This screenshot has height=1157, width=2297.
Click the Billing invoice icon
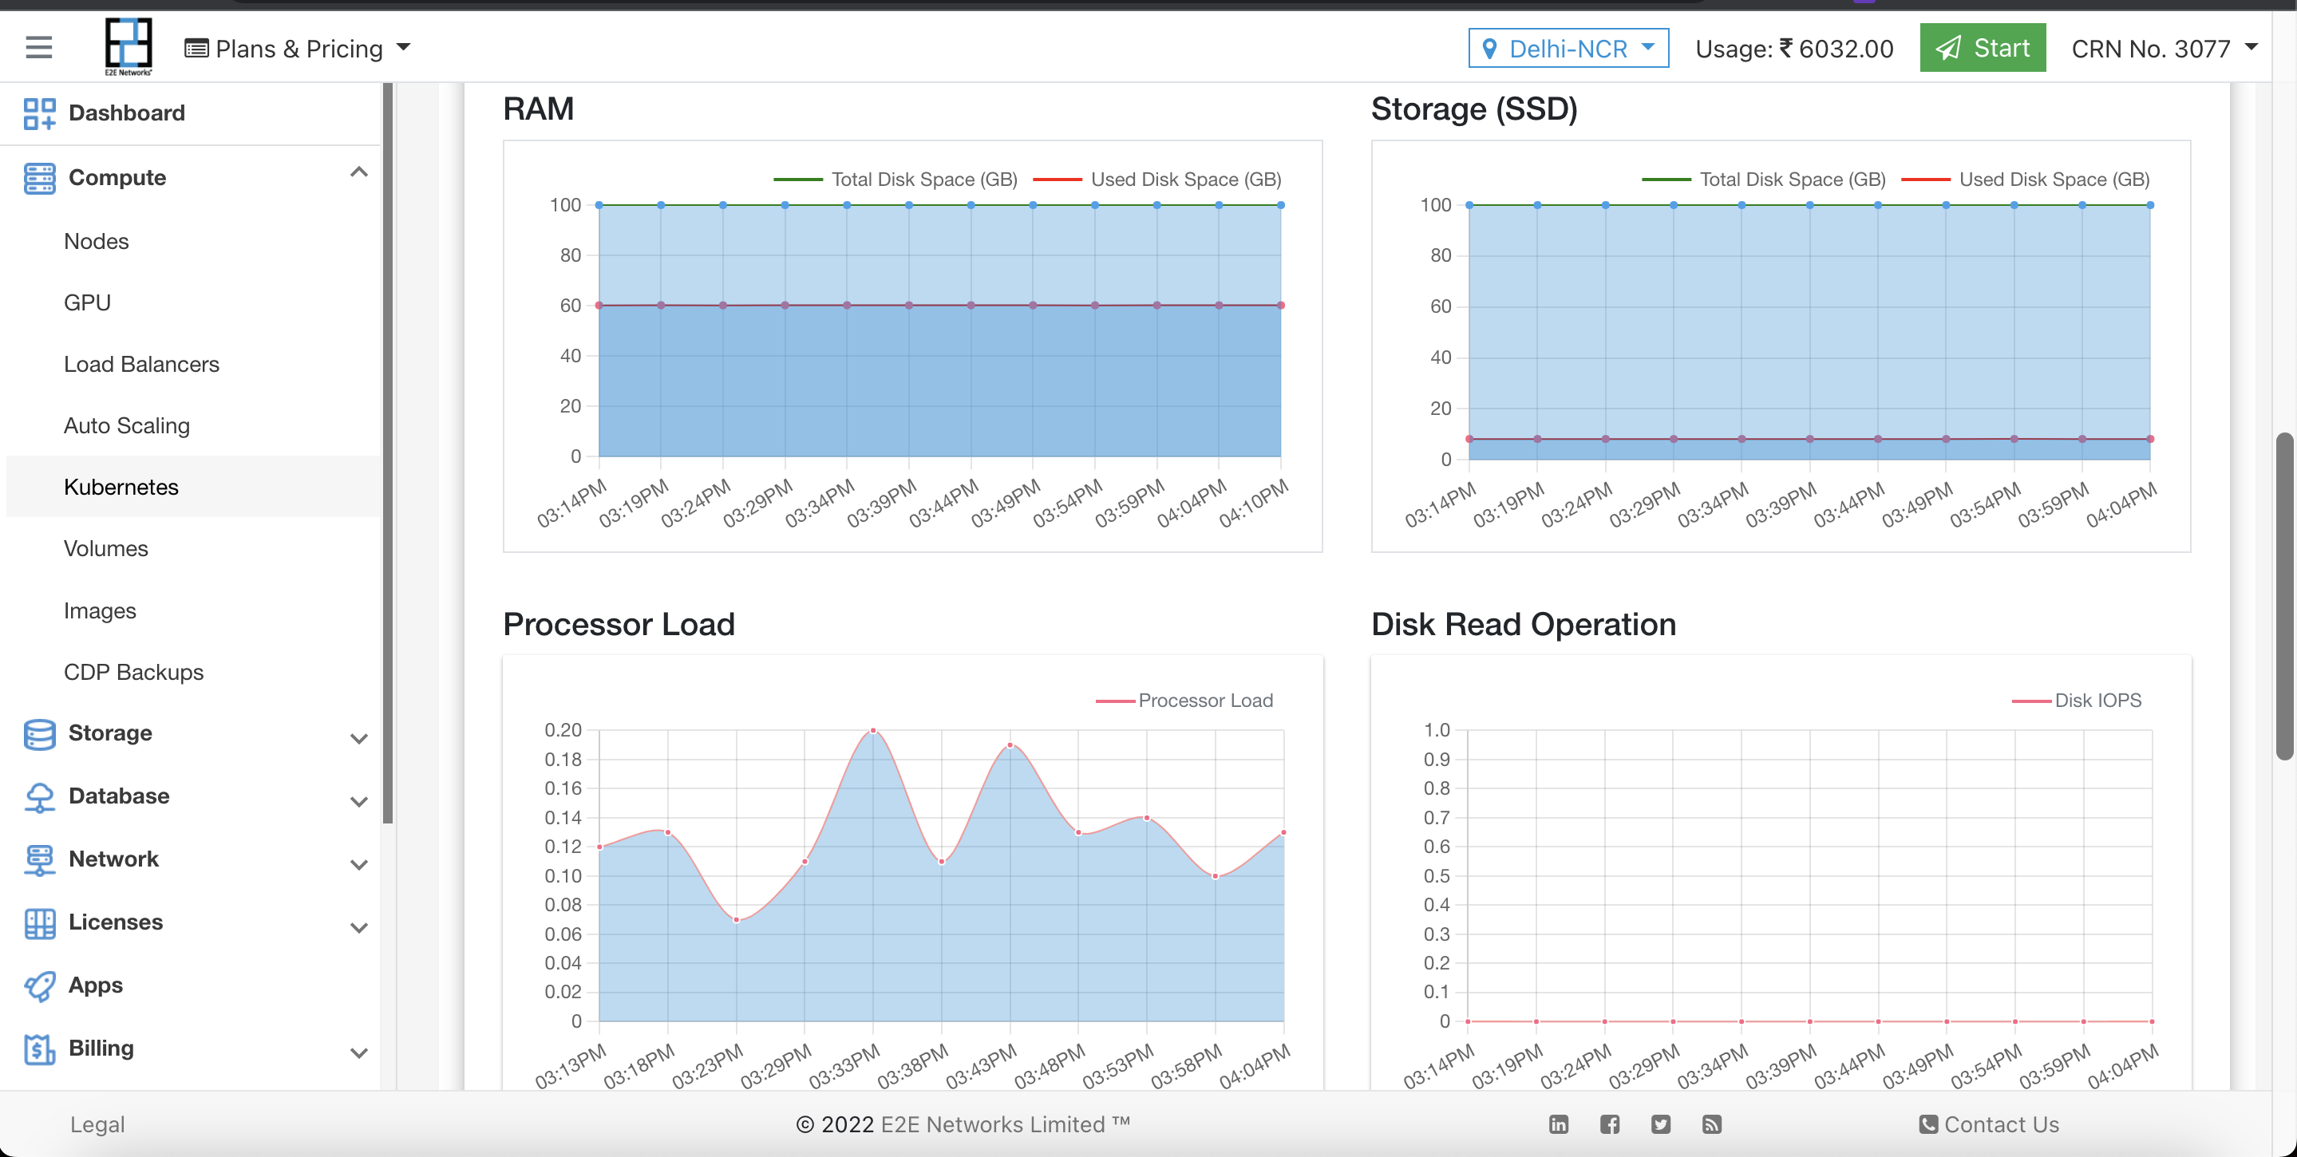pos(39,1050)
